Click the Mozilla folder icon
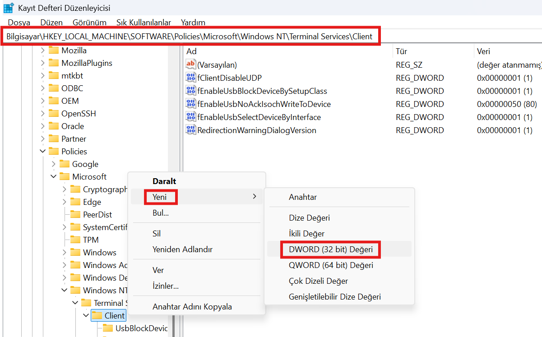The height and width of the screenshot is (337, 542). coord(54,51)
